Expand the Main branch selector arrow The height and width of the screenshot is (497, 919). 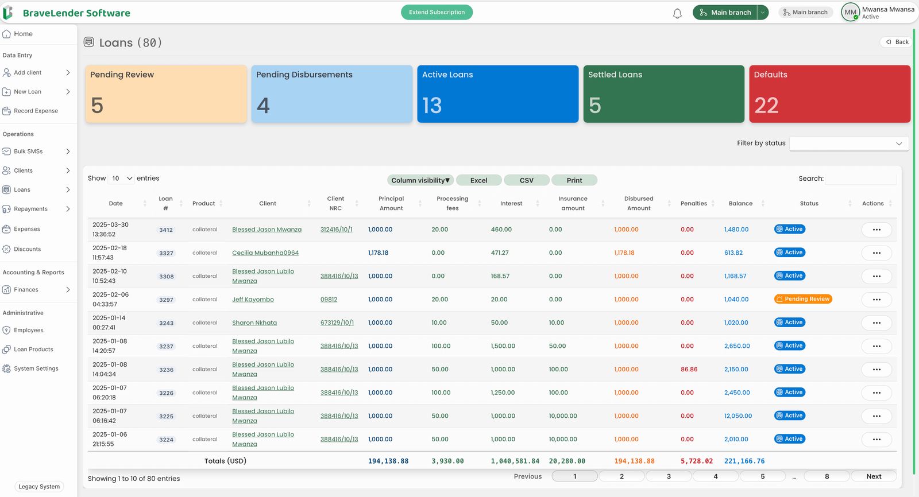(x=763, y=12)
